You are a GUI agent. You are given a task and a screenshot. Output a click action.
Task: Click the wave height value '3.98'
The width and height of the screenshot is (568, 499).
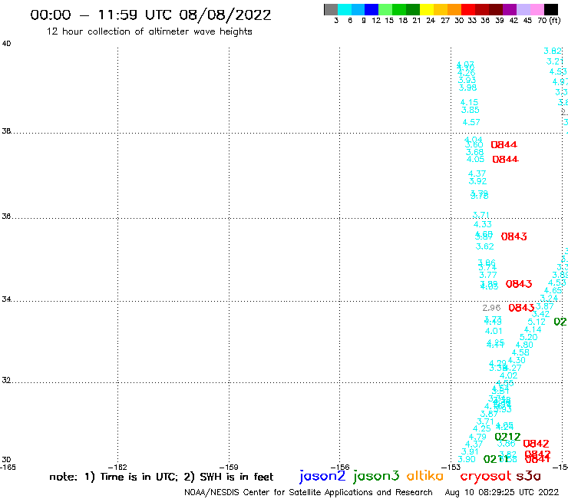467,88
